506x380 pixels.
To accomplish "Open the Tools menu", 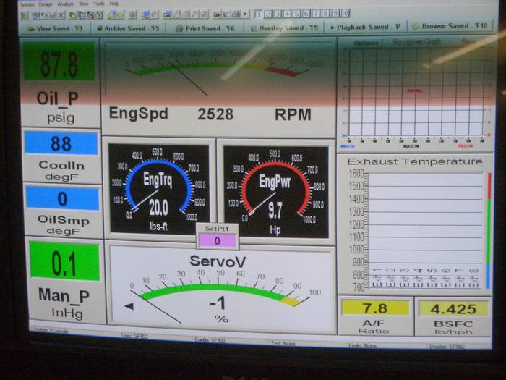I will coord(98,4).
